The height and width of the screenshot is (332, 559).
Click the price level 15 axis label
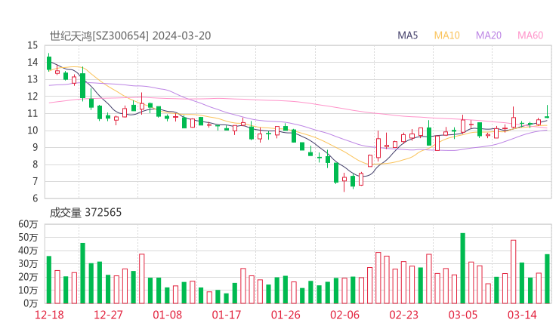[x=32, y=45]
